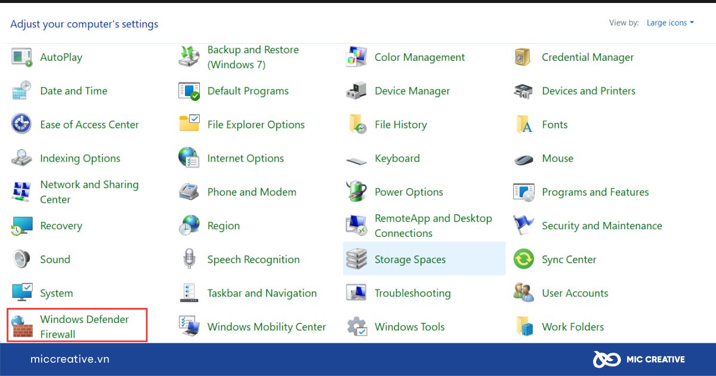Click the Device Manager icon

(356, 91)
